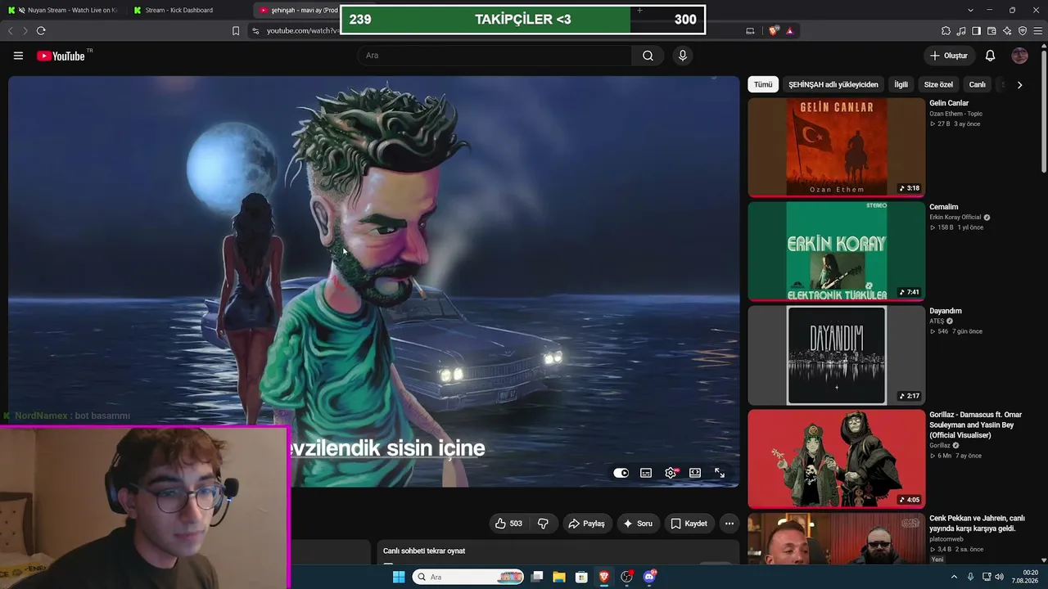The height and width of the screenshot is (589, 1048).
Task: Open the Cenk Pekkan ve Jahrein thumbnail
Action: pyautogui.click(x=836, y=538)
